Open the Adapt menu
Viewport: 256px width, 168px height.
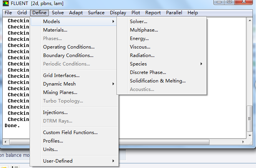coord(76,13)
